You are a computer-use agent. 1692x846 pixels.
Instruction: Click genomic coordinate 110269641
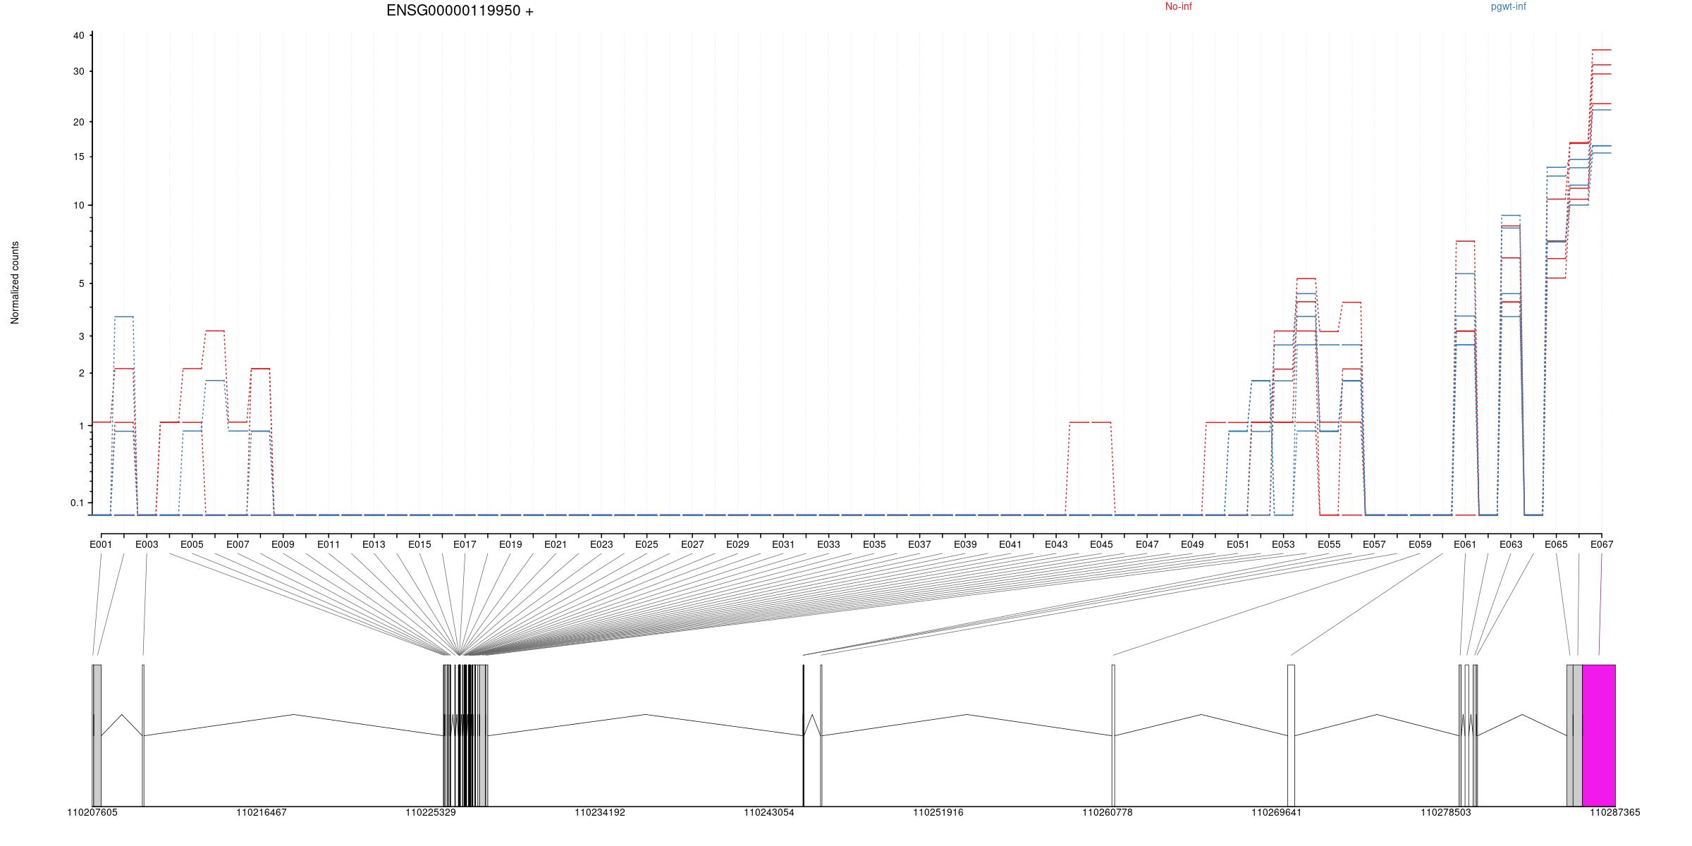point(1277,813)
